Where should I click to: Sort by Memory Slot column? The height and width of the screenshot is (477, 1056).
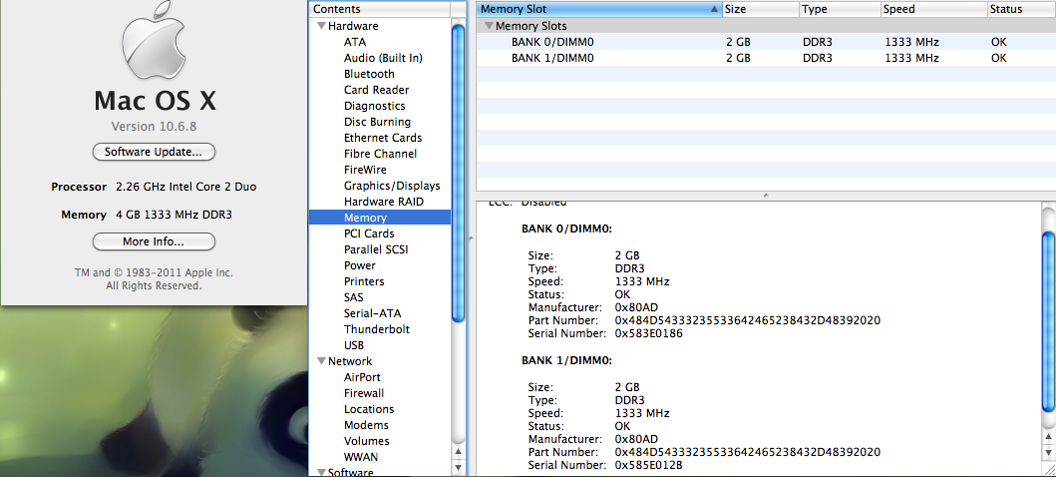[598, 9]
